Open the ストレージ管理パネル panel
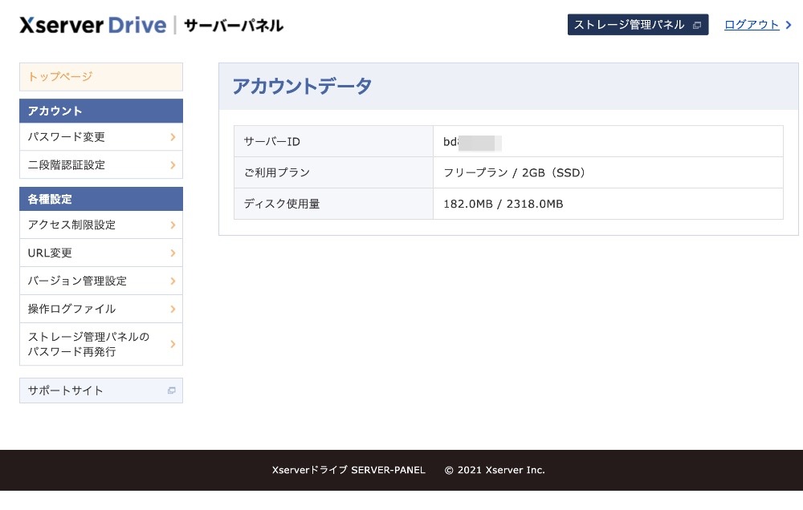 (x=630, y=25)
